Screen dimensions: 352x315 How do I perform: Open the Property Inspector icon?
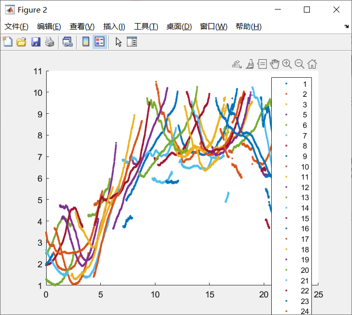pyautogui.click(x=132, y=42)
